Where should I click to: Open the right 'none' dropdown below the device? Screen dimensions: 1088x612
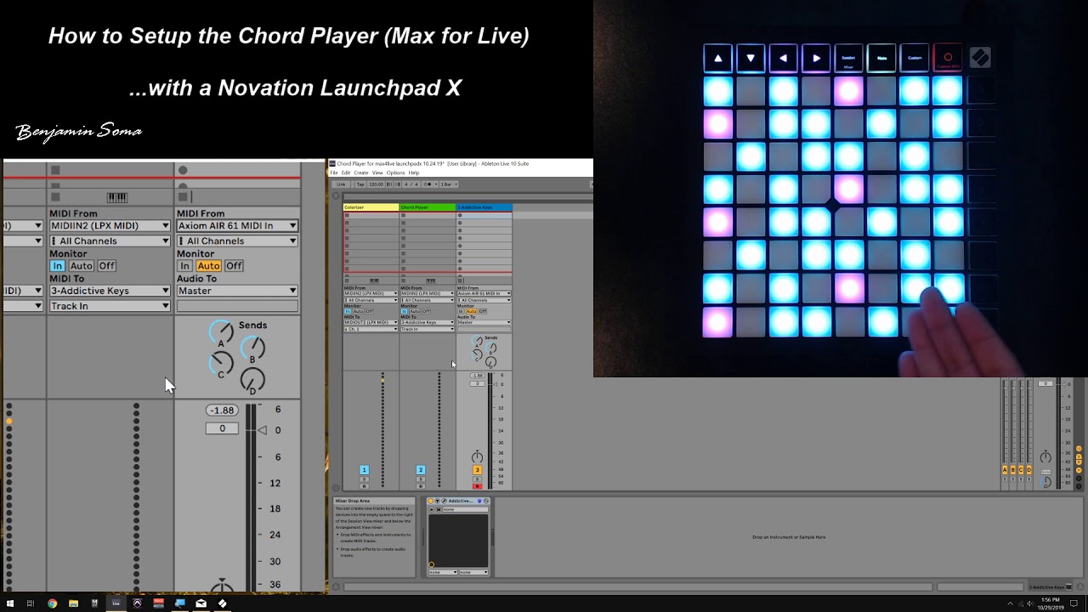pyautogui.click(x=473, y=572)
